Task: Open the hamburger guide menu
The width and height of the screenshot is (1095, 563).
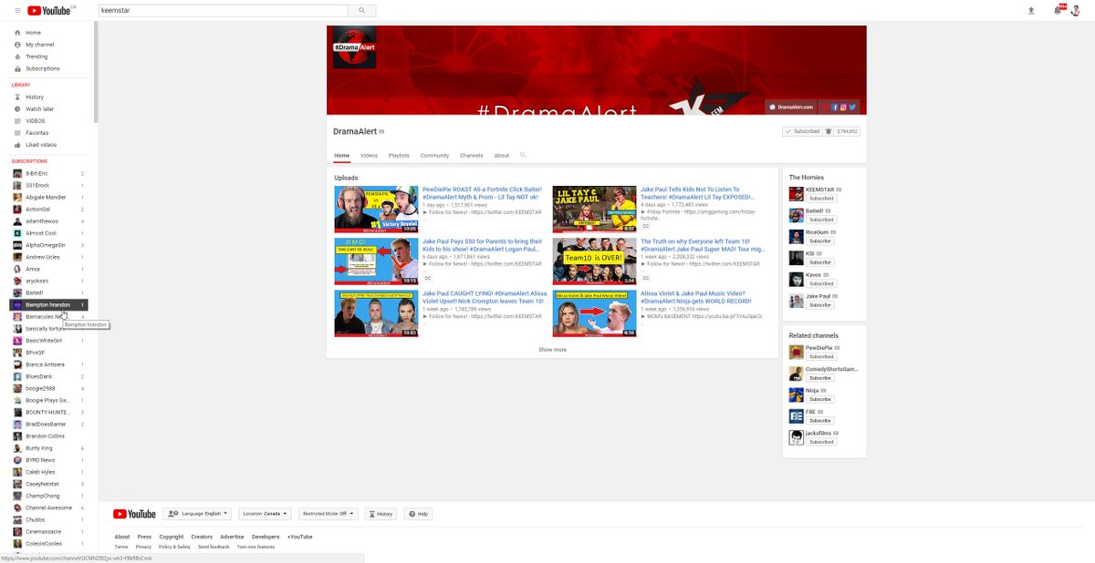Action: pyautogui.click(x=16, y=11)
